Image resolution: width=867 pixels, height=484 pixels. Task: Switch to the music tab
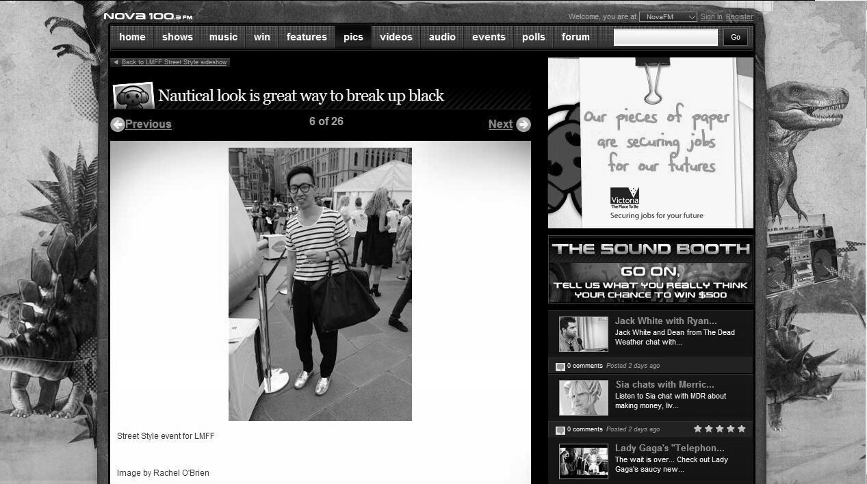pyautogui.click(x=223, y=37)
